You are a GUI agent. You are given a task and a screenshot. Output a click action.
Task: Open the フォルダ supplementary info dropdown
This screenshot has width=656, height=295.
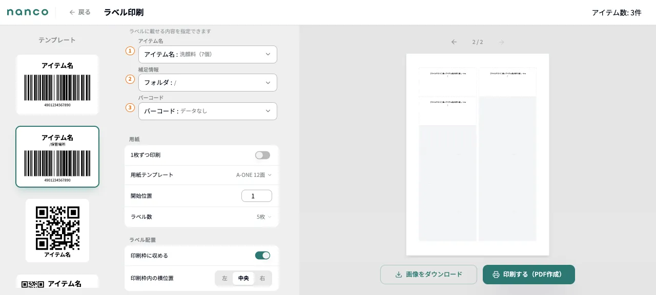pyautogui.click(x=208, y=82)
